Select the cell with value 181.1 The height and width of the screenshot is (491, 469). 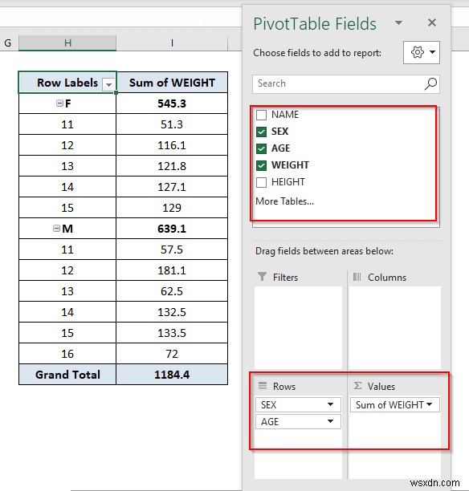[x=172, y=270]
